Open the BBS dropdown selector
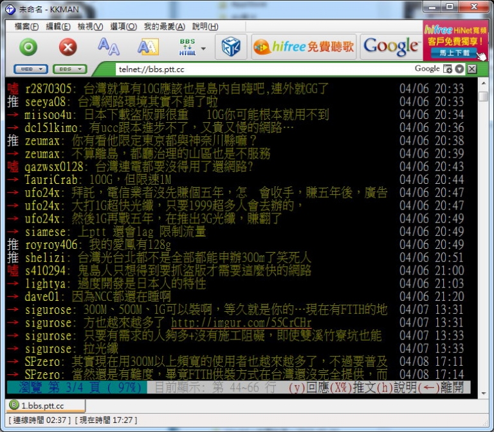The width and height of the screenshot is (494, 432). tap(69, 69)
